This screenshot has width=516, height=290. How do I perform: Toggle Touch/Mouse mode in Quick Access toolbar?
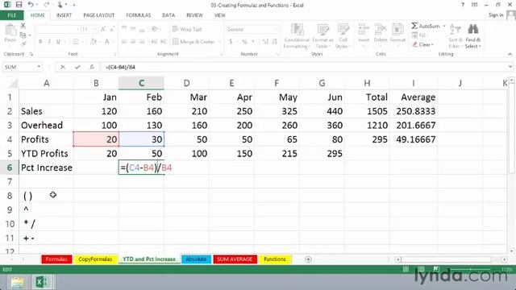tap(60, 5)
